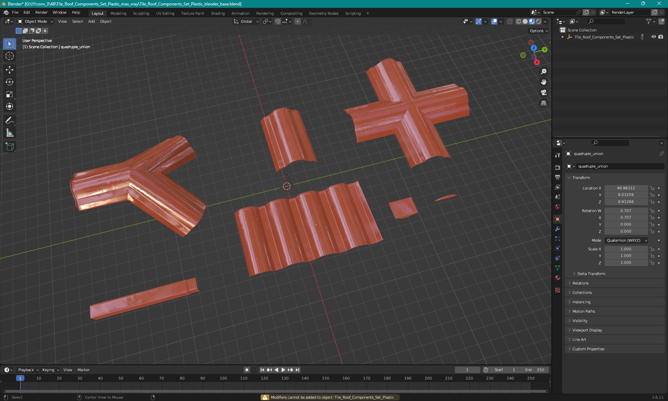Toggle lock on Location X
Viewport: 668px width, 401px height.
click(652, 188)
